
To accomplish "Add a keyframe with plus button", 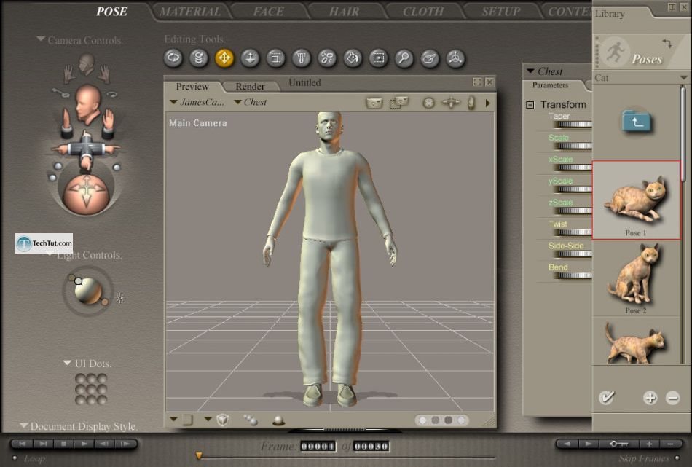I will [649, 444].
